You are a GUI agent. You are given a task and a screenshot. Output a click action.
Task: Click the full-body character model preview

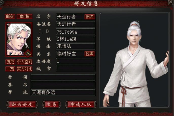pyautogui.click(x=134, y=60)
